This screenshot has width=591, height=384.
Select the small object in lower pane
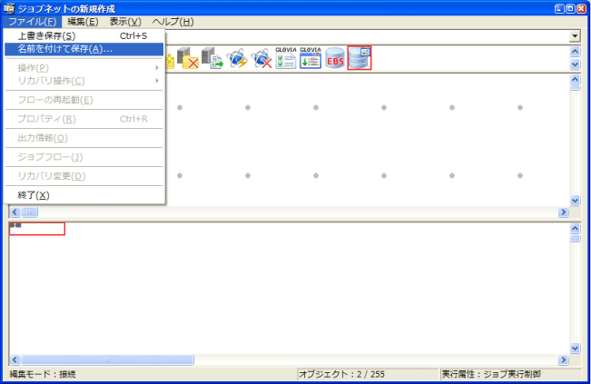click(15, 225)
